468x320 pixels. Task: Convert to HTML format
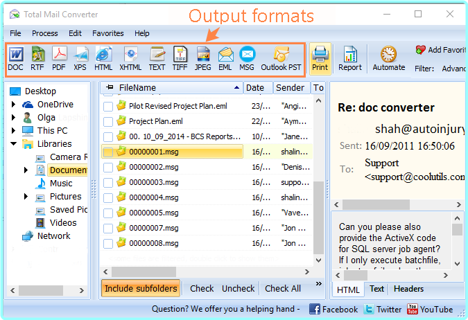[x=103, y=59]
